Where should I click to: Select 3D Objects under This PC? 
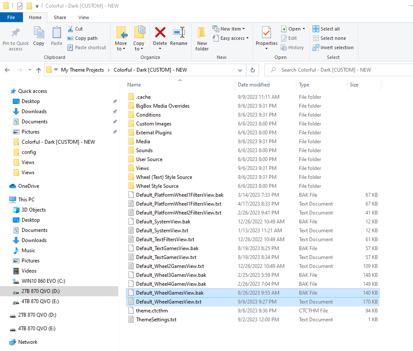34,210
